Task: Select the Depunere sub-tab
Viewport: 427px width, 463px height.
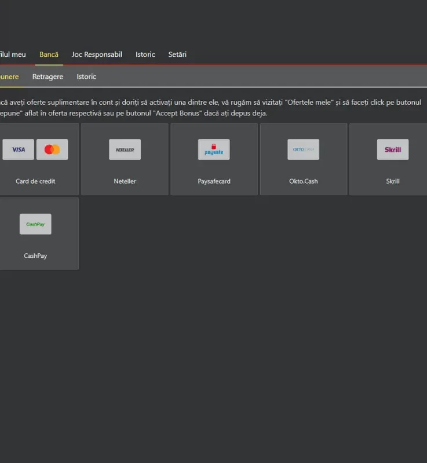Action: (9, 76)
